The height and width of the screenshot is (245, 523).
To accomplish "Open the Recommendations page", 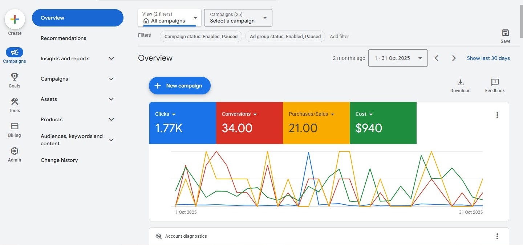I will (x=64, y=38).
